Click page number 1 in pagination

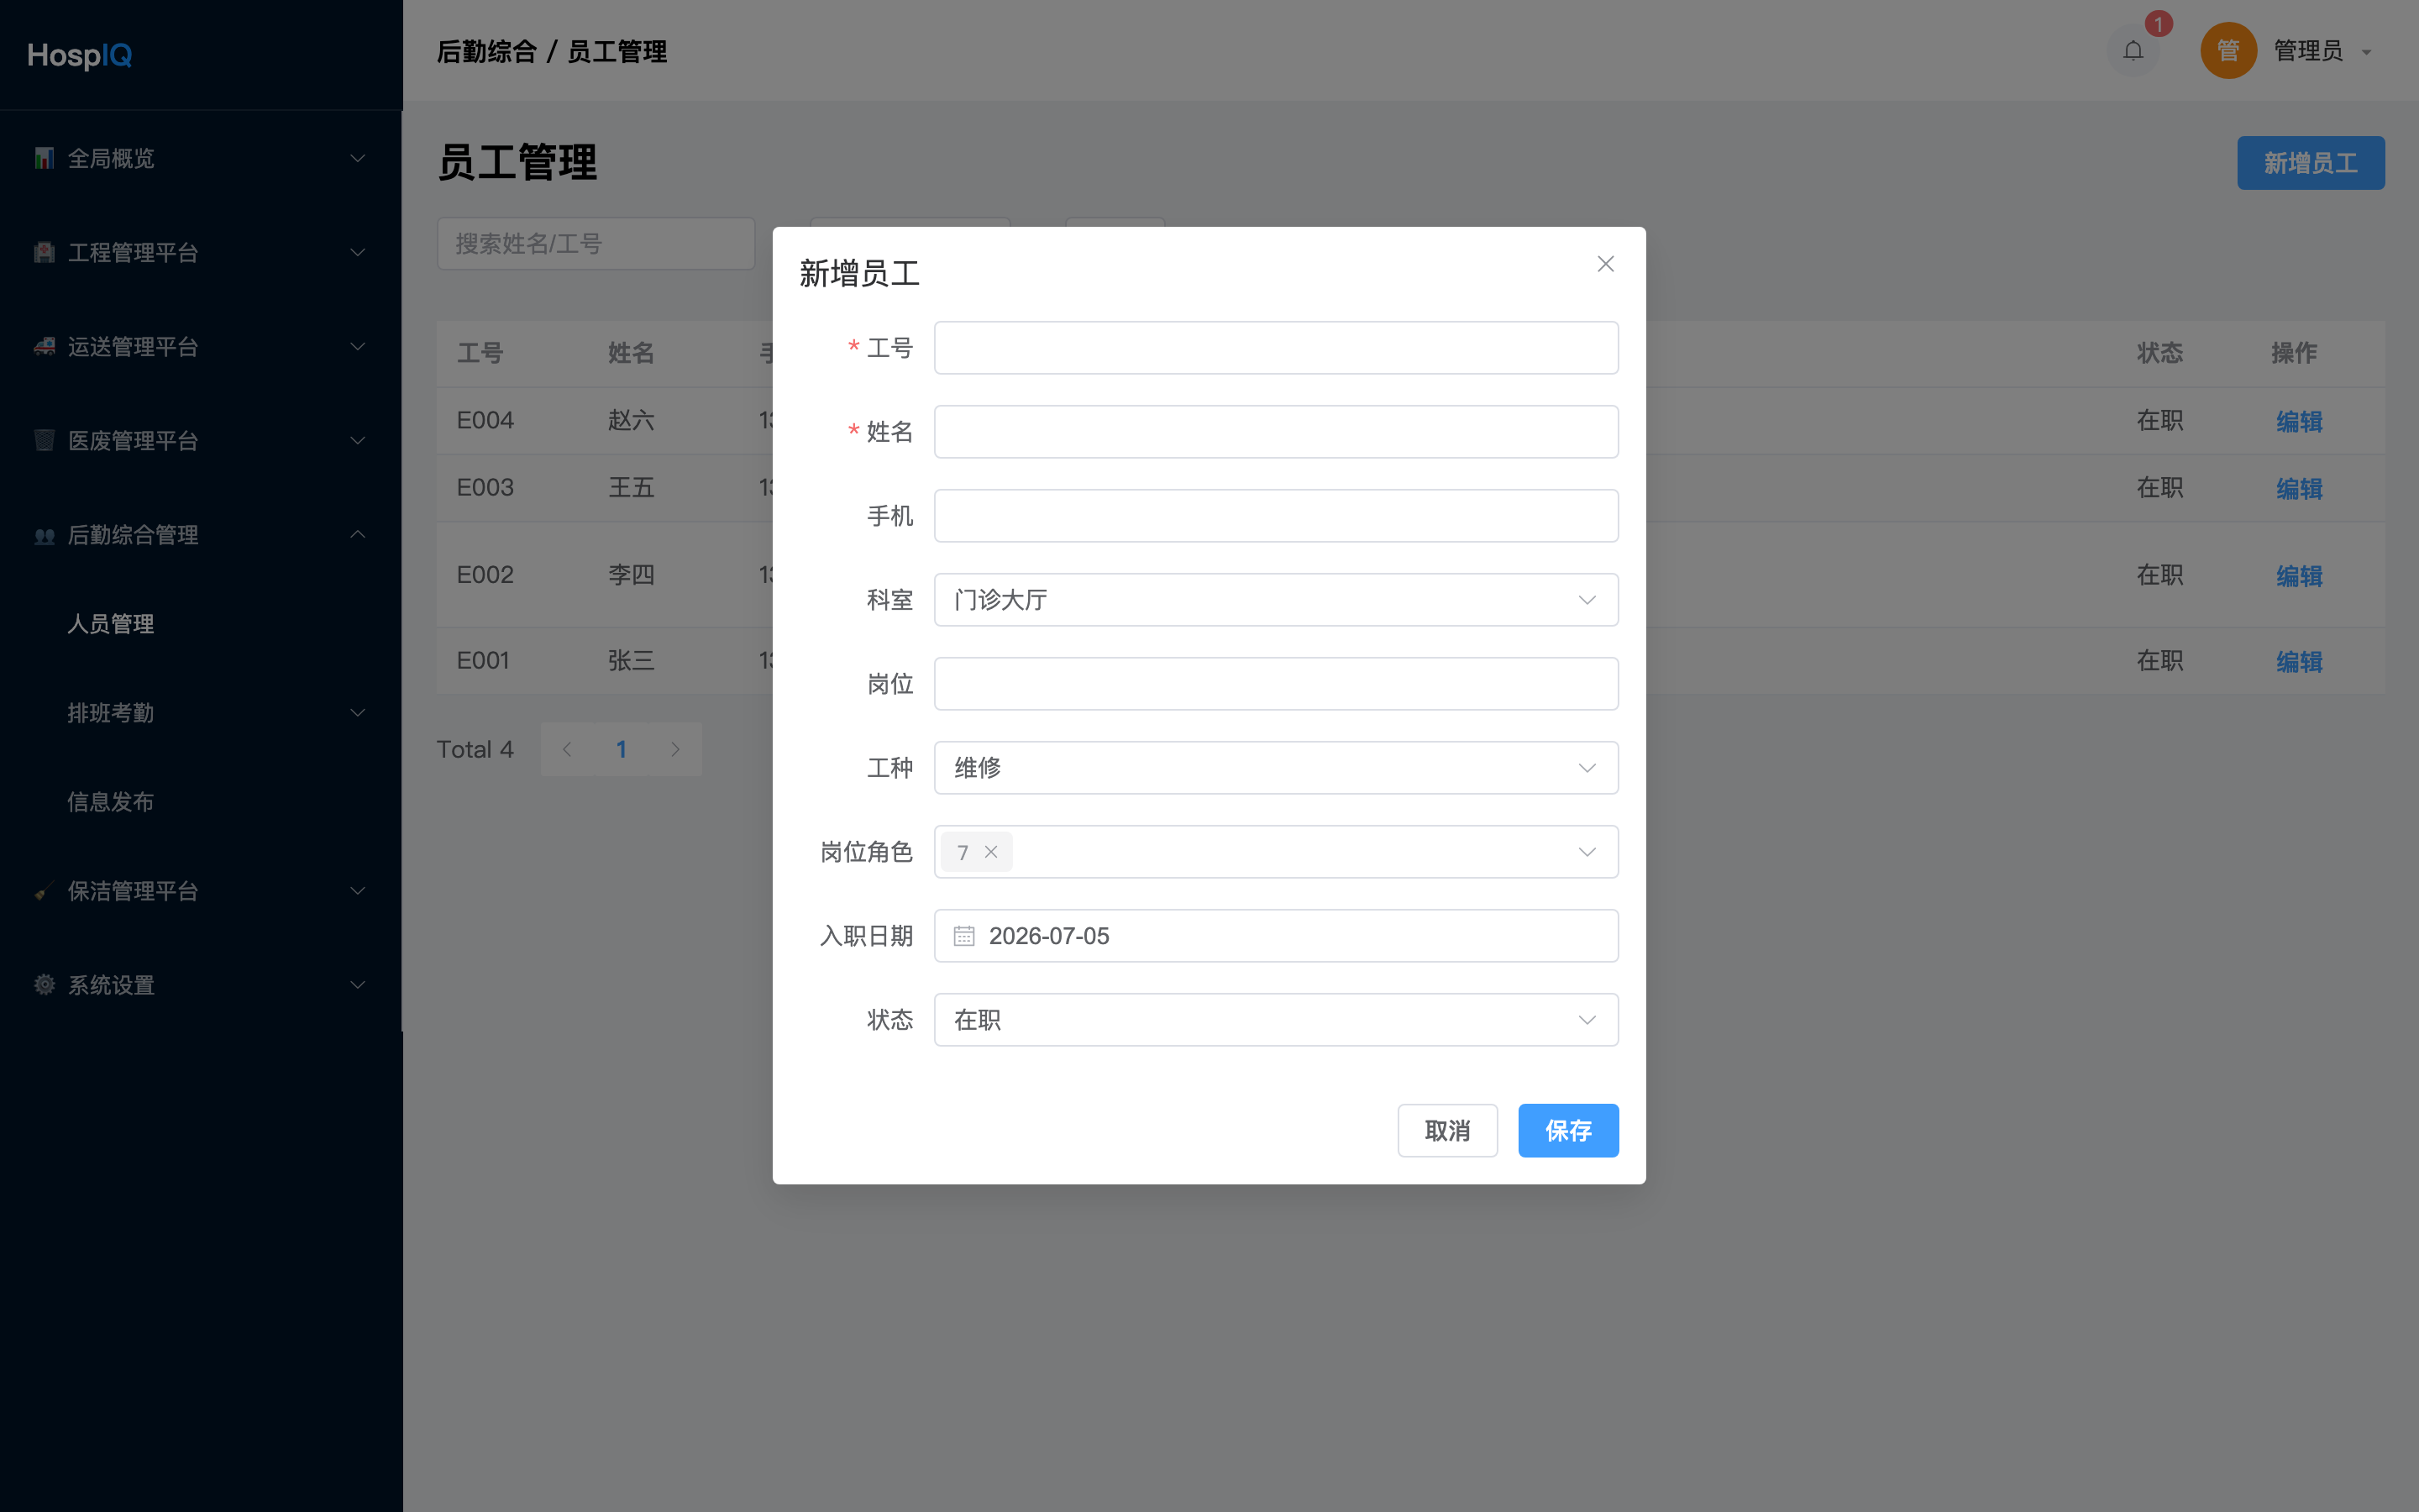pos(621,749)
